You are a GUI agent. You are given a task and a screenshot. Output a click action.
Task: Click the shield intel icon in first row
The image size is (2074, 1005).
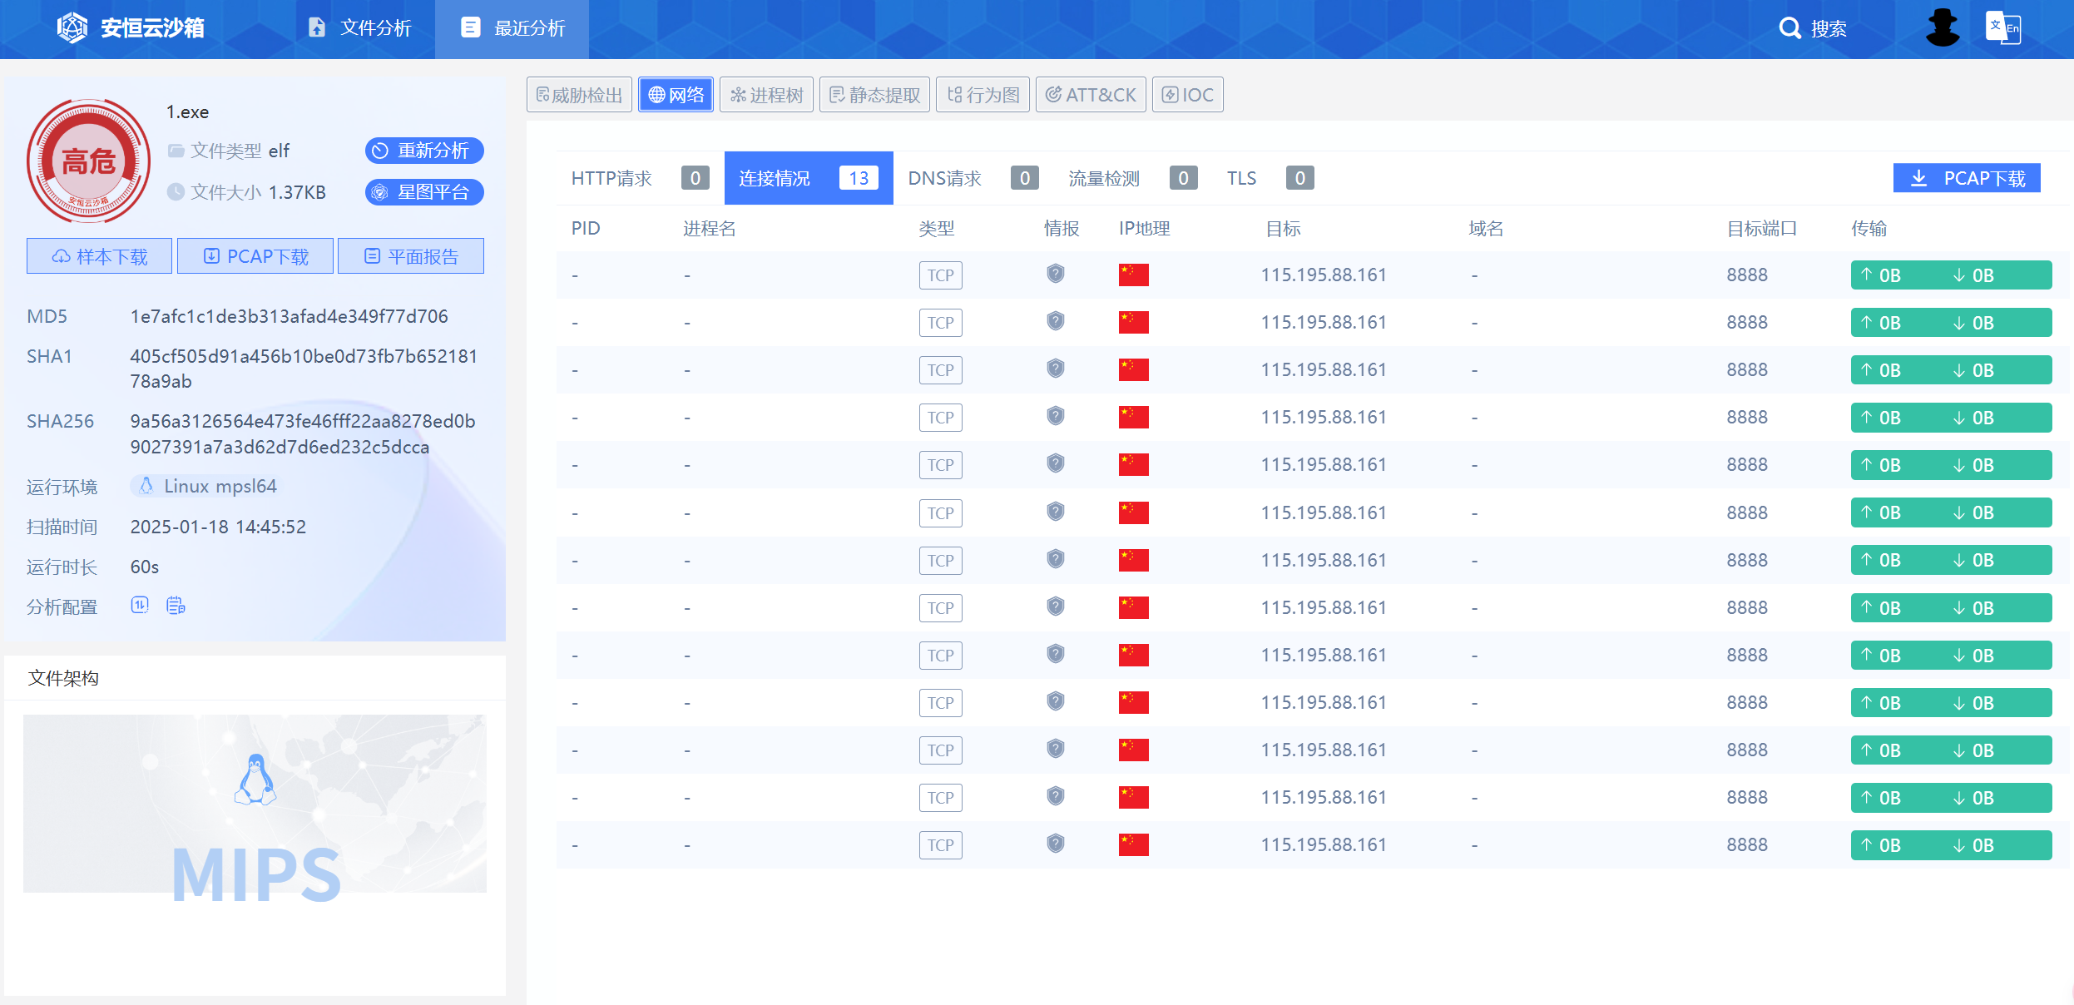pos(1055,274)
